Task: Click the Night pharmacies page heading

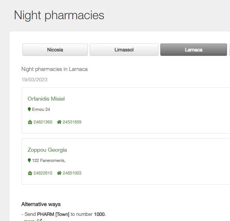Action: (x=59, y=15)
